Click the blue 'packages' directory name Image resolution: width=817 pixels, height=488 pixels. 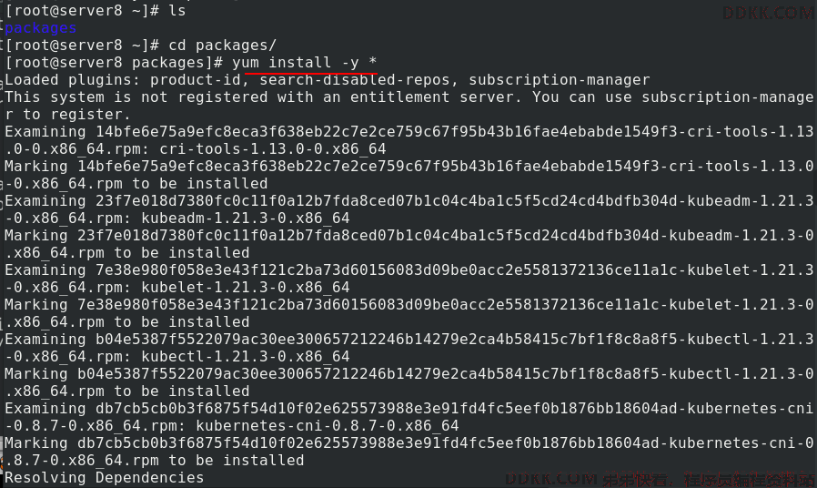(x=41, y=28)
